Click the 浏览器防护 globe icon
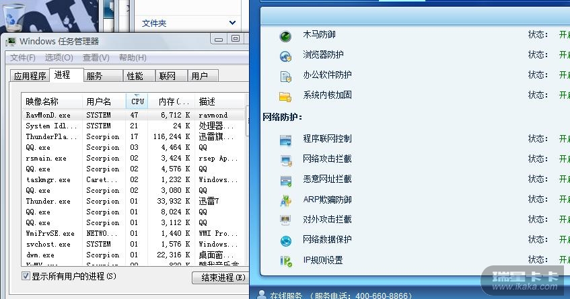Image resolution: width=570 pixels, height=299 pixels. 285,56
